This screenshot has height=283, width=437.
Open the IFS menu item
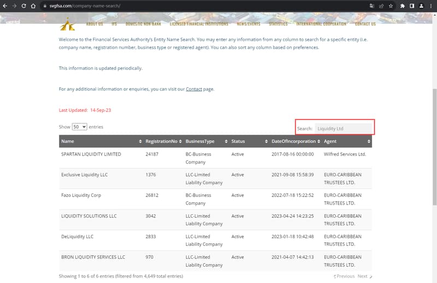[114, 24]
